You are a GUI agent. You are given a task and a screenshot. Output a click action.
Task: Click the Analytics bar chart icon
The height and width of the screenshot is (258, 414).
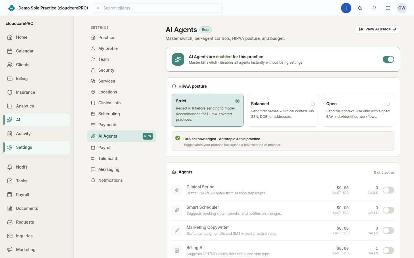[x=10, y=106]
